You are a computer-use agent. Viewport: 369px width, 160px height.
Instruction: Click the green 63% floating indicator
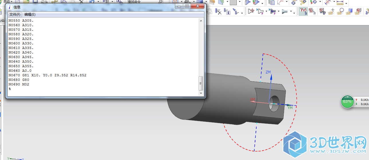(347, 102)
